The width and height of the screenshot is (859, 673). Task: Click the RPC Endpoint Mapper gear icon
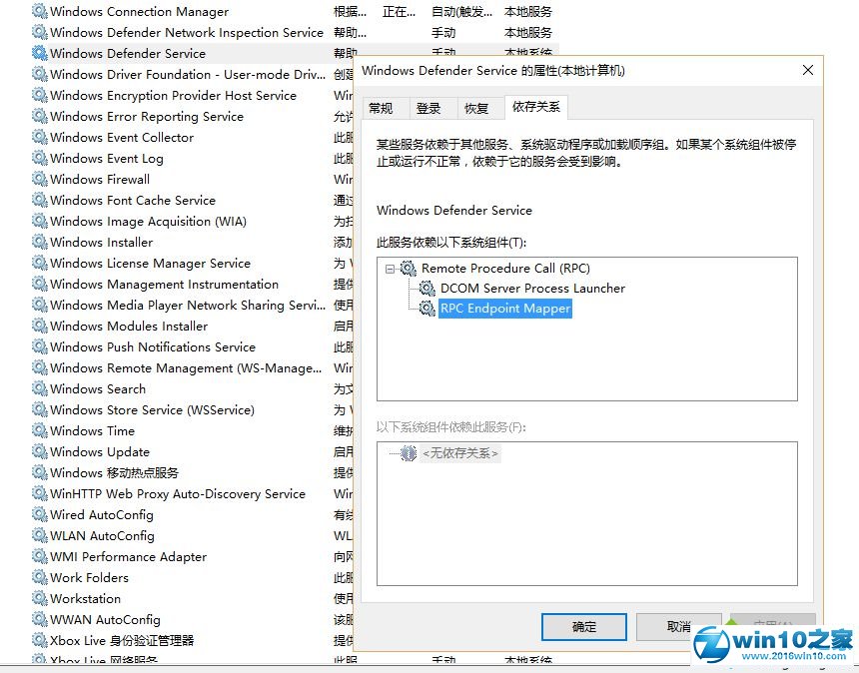427,310
